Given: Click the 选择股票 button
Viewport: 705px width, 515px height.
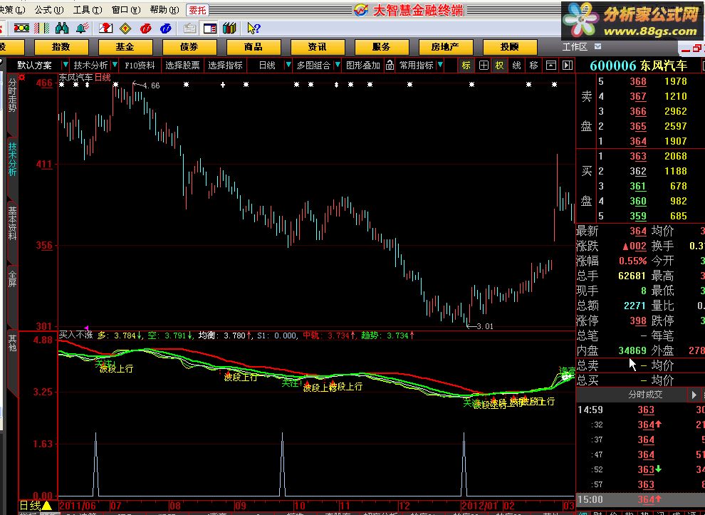Looking at the screenshot, I should click(182, 65).
